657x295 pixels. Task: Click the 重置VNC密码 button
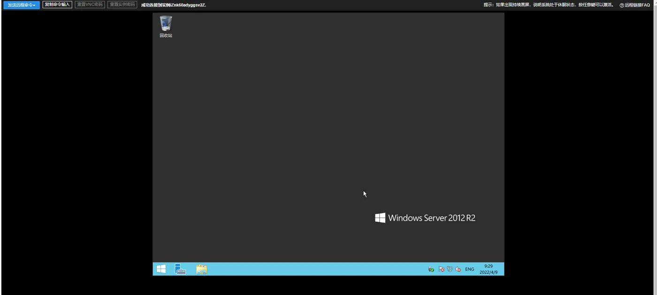[x=90, y=5]
